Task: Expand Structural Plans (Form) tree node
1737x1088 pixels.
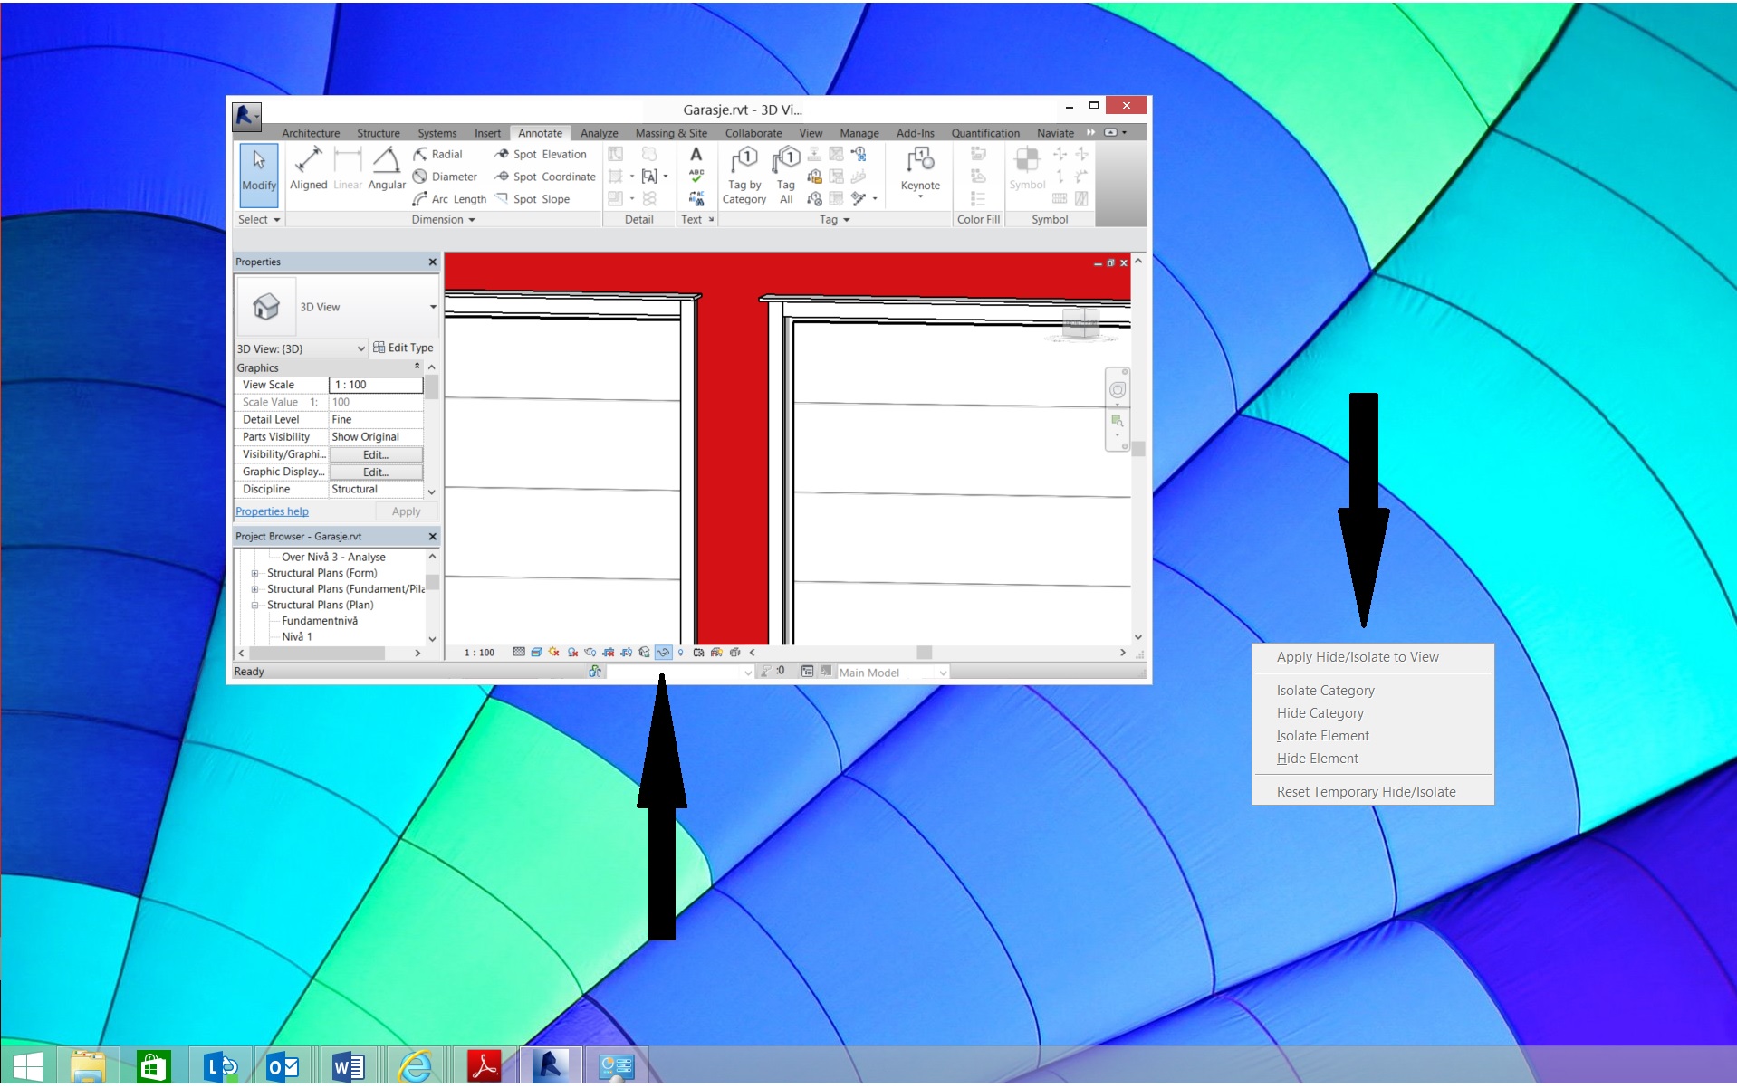Action: [x=254, y=574]
